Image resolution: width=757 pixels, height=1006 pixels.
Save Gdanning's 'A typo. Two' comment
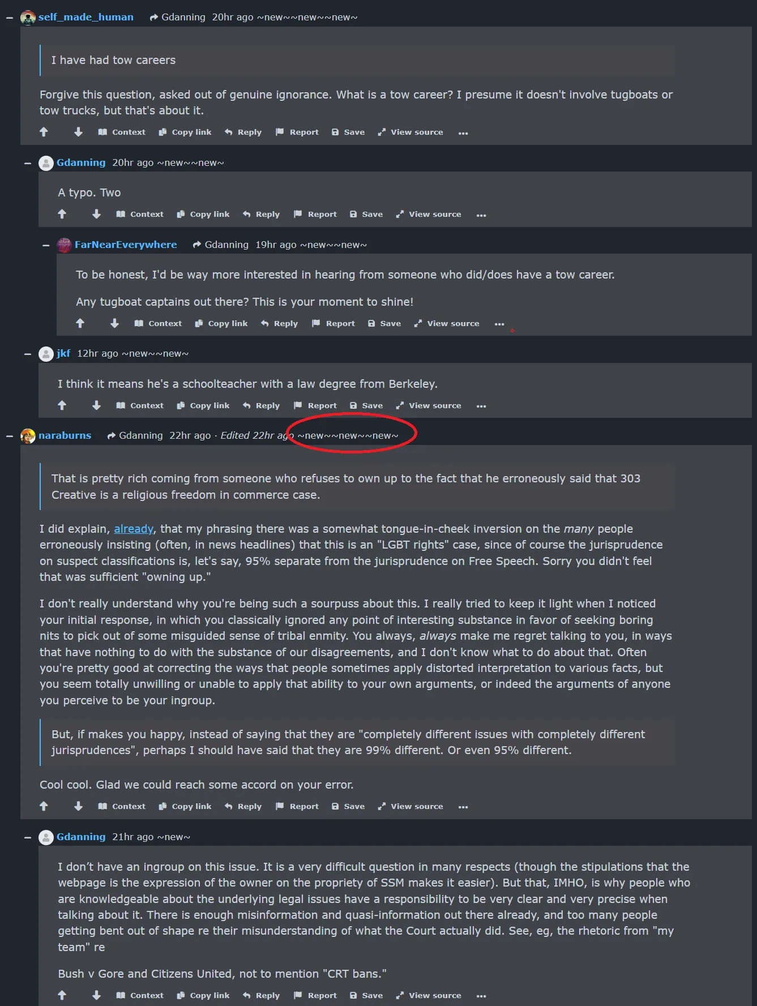pyautogui.click(x=366, y=214)
